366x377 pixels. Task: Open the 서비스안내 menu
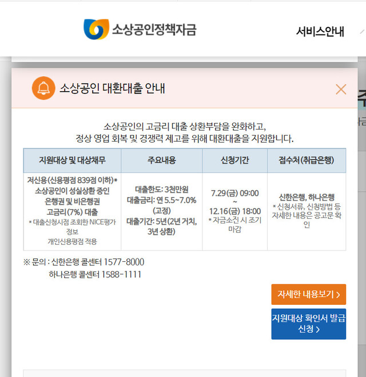pos(320,31)
